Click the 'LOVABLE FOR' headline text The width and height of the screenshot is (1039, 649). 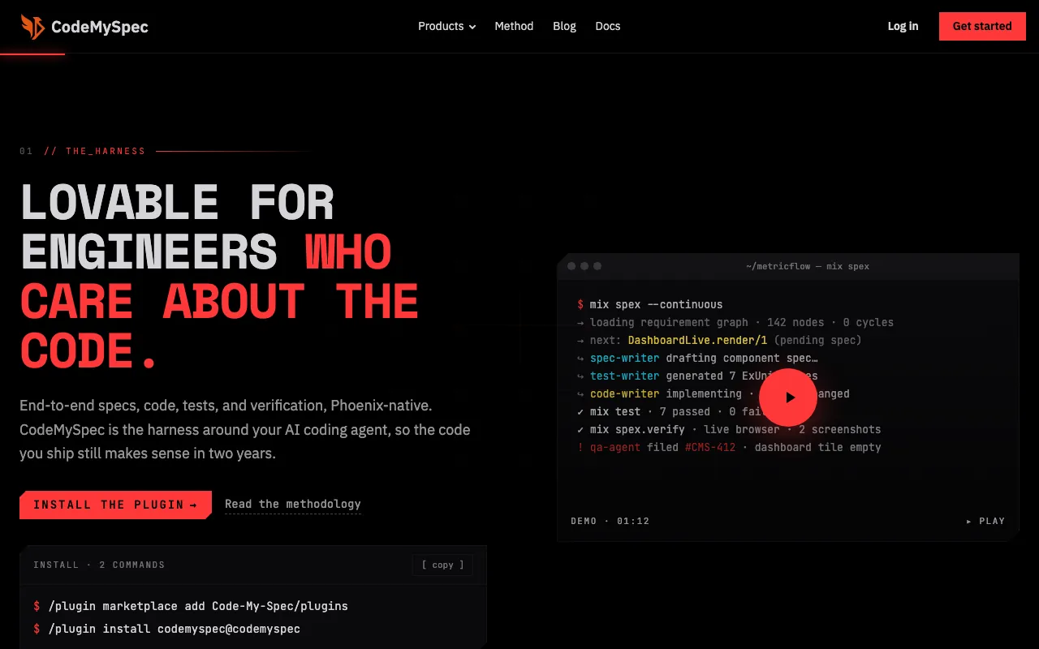tap(177, 202)
